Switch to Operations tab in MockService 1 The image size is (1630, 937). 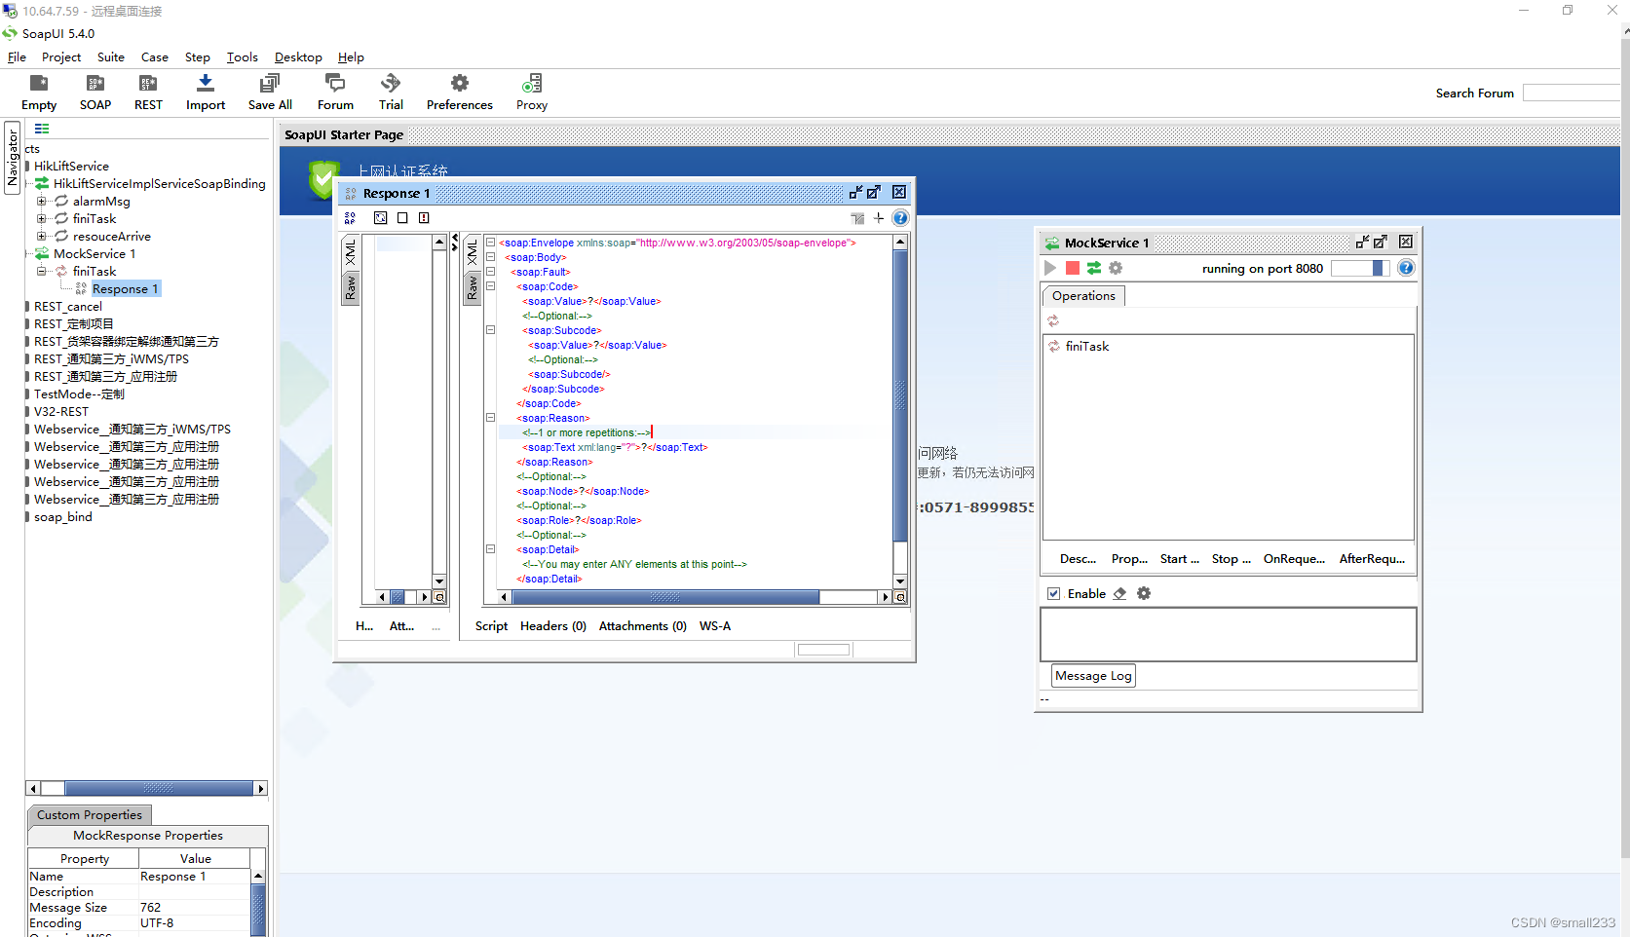point(1083,296)
